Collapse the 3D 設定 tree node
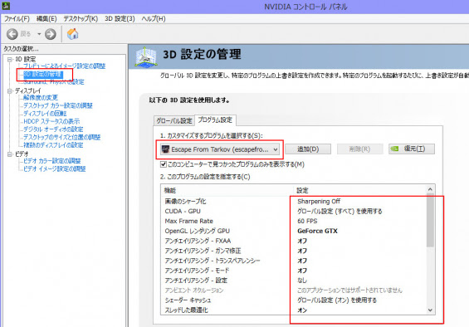This screenshot has height=327, width=469. [x=10, y=59]
